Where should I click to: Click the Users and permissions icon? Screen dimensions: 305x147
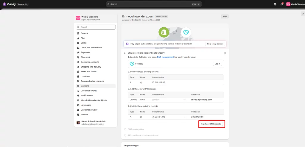point(78,48)
